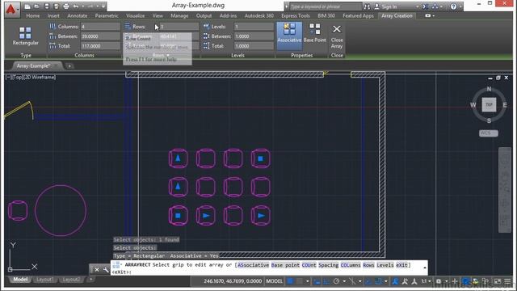
Task: Toggle grid display in status bar
Action: coord(290,281)
